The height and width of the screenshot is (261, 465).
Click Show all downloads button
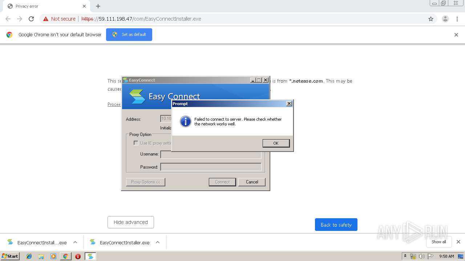pos(439,242)
